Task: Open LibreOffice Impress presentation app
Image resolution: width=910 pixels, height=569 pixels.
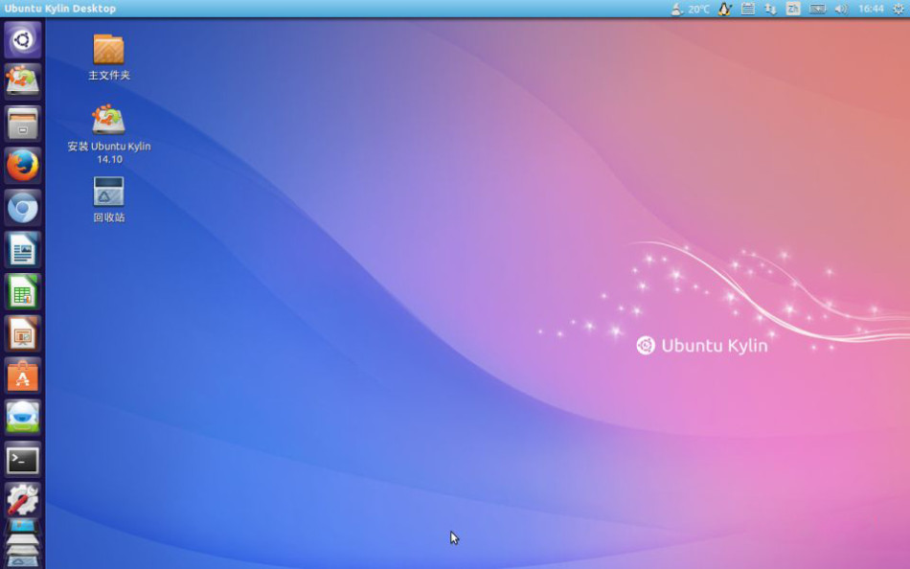Action: [23, 334]
